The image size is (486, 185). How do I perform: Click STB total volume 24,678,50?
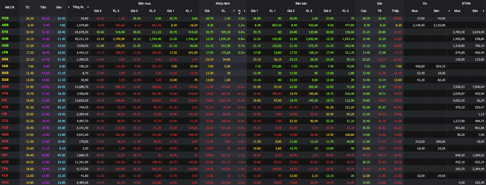pos(82,32)
